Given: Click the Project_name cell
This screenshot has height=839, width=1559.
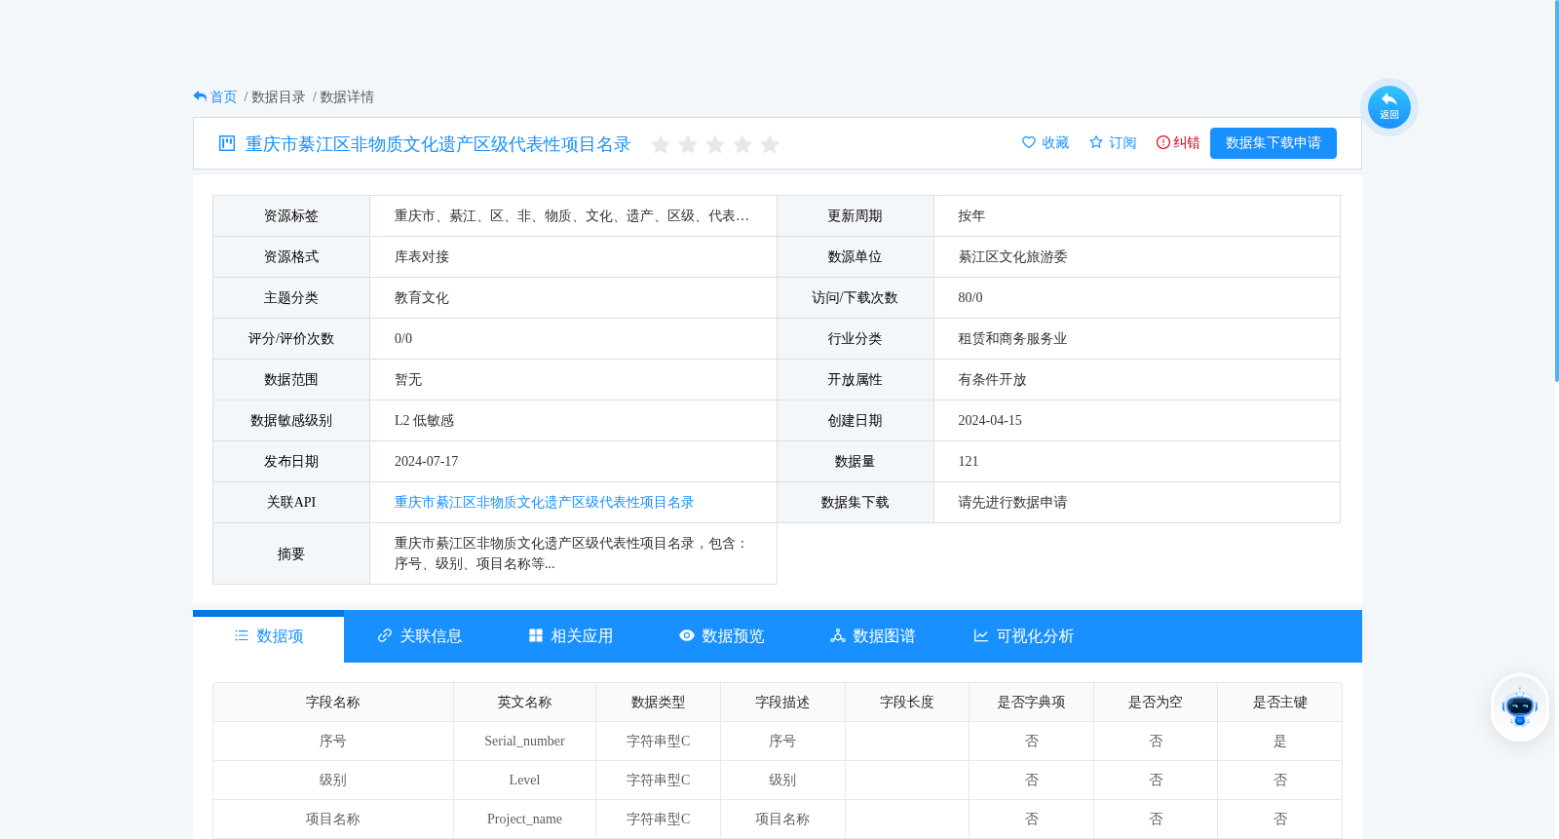Looking at the screenshot, I should tap(524, 820).
